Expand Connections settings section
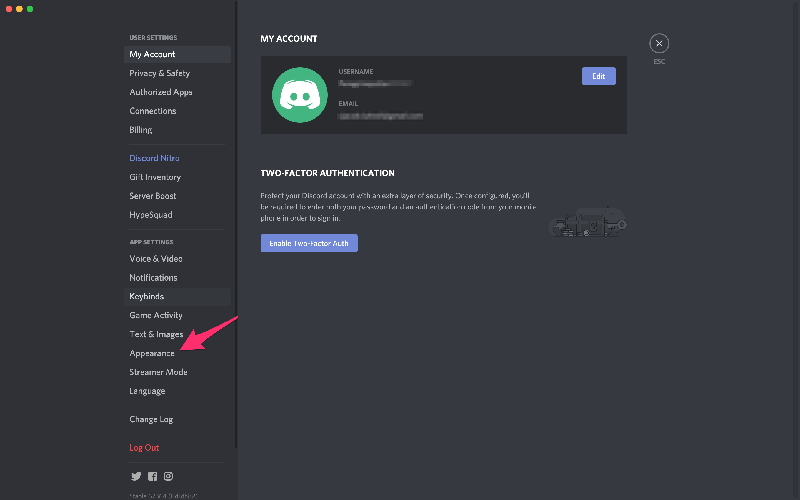This screenshot has height=500, width=800. (x=152, y=111)
